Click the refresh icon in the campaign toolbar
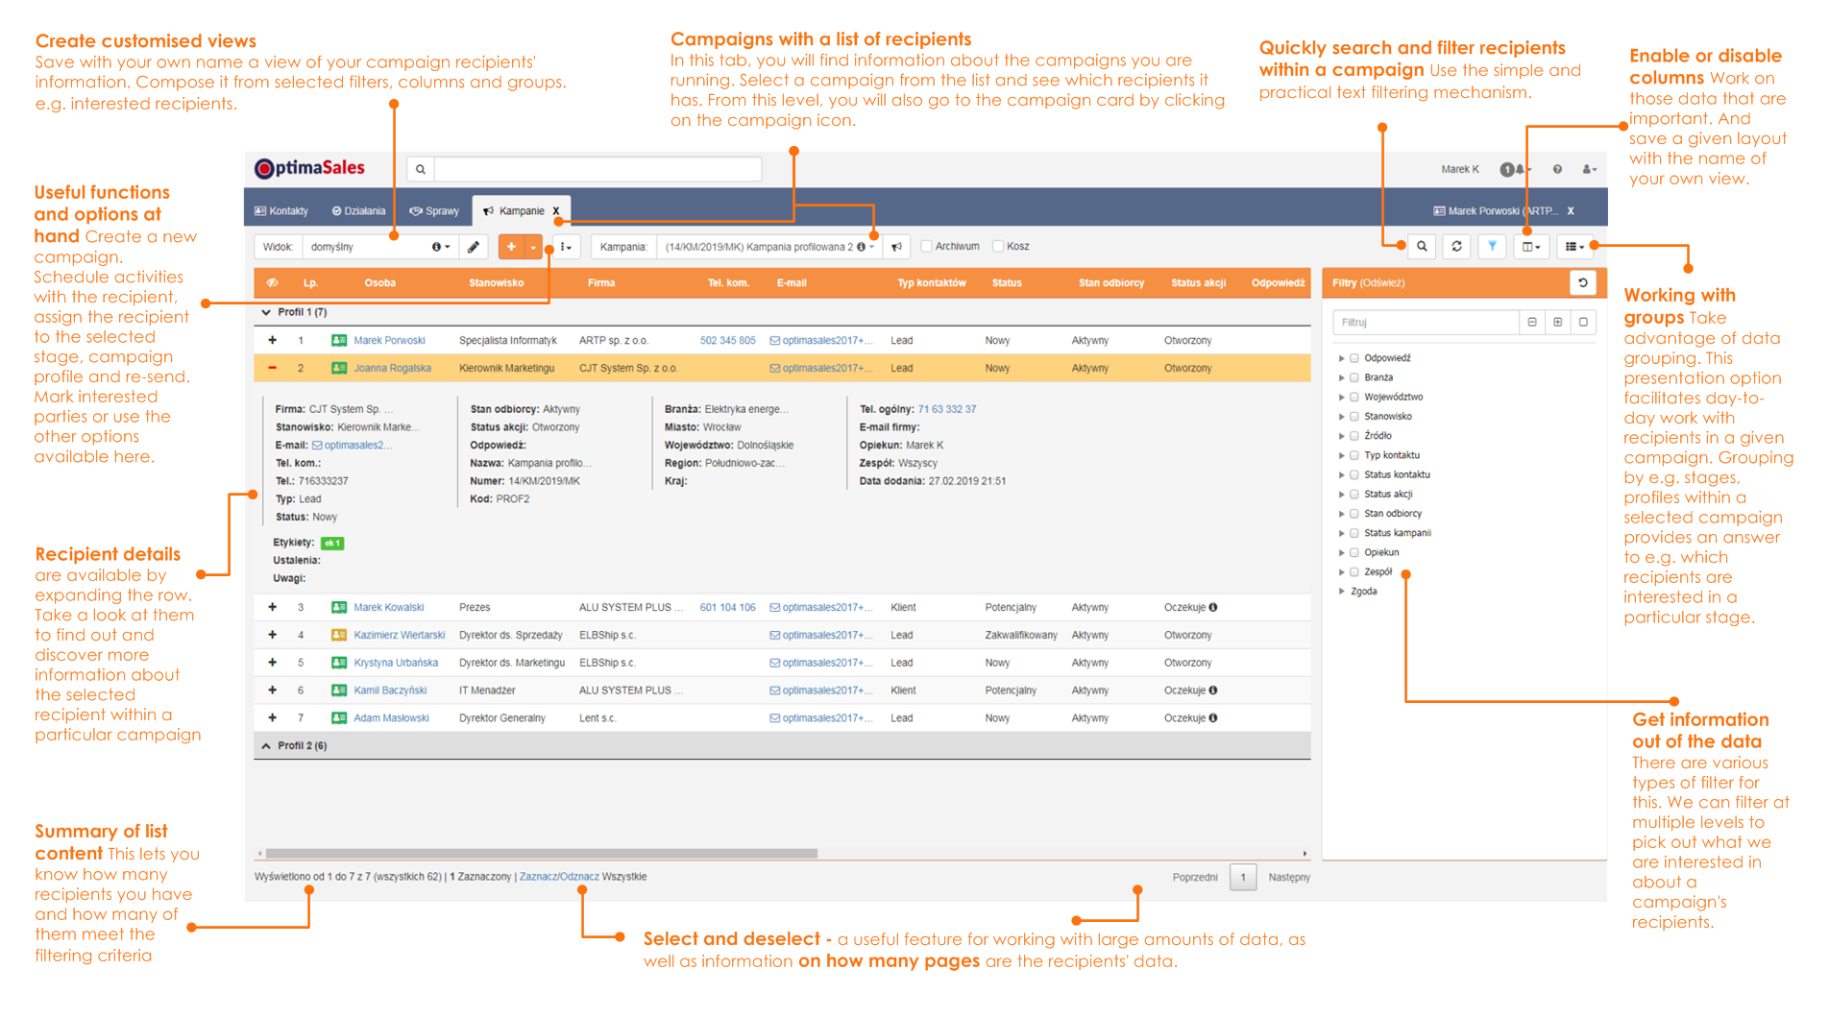 point(1456,247)
